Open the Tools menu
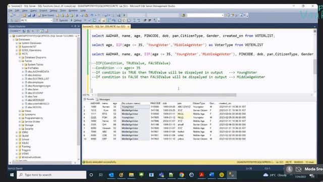The height and width of the screenshot is (182, 323). pos(63,10)
